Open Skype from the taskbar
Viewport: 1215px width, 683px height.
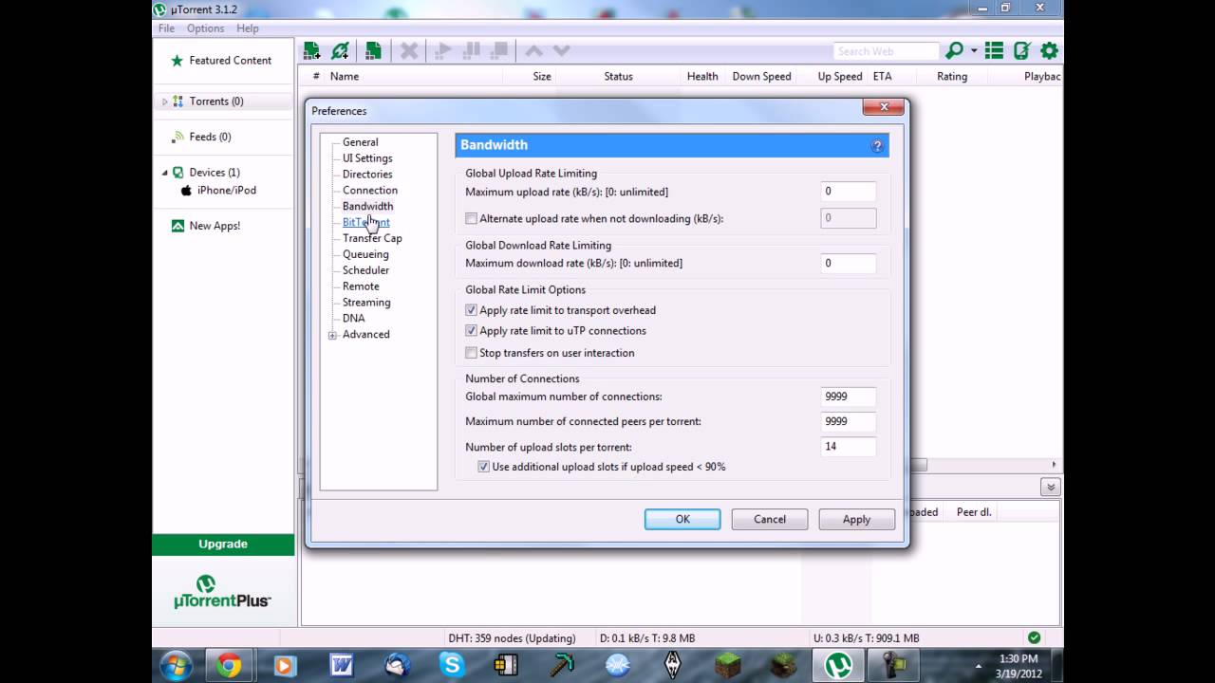click(452, 666)
